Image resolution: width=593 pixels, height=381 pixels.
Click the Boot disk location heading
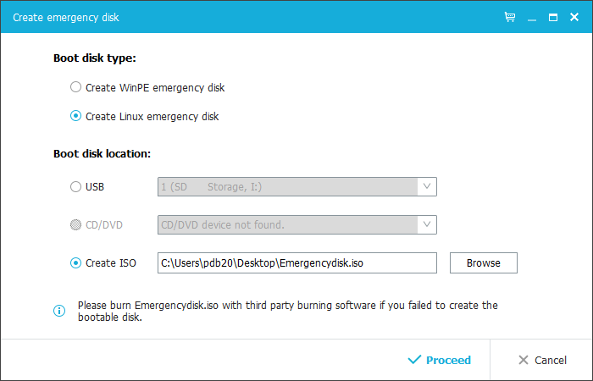coord(103,154)
